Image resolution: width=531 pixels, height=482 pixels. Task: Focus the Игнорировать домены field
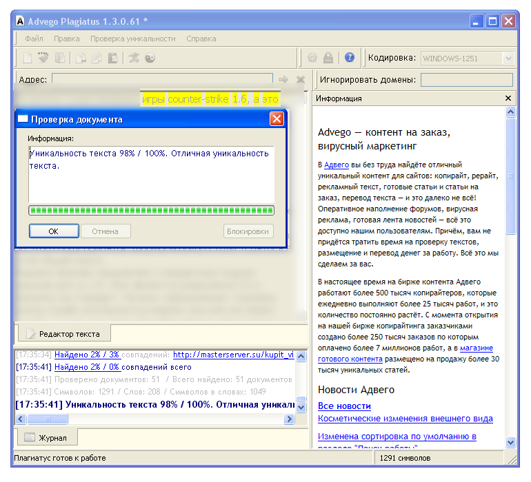click(467, 80)
